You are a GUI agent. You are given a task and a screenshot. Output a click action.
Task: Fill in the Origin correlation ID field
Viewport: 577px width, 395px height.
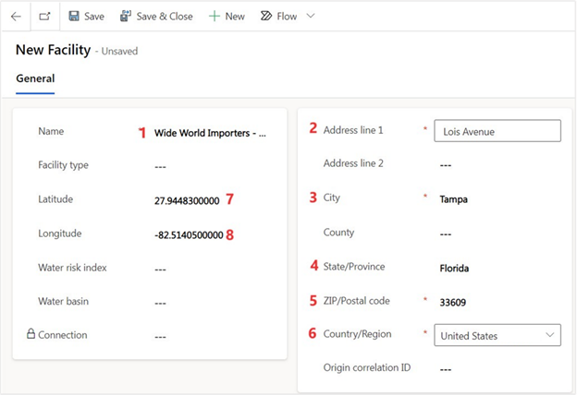(446, 369)
